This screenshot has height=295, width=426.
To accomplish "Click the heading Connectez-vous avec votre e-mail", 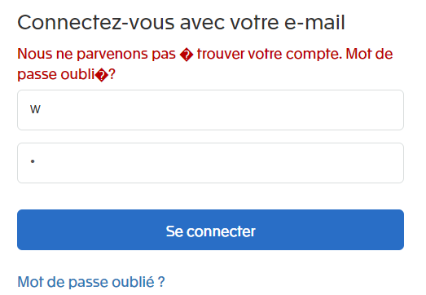I will click(181, 23).
